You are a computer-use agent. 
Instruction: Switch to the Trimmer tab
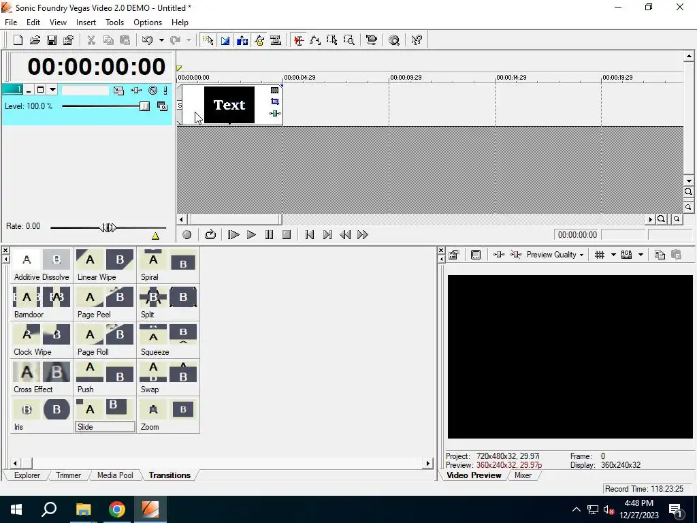point(69,475)
